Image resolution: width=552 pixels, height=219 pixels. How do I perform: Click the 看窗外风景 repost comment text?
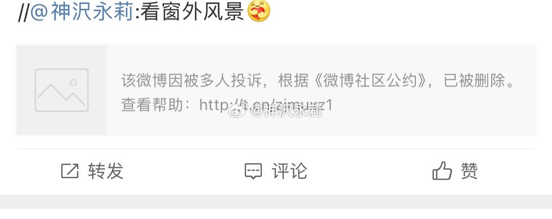[192, 12]
